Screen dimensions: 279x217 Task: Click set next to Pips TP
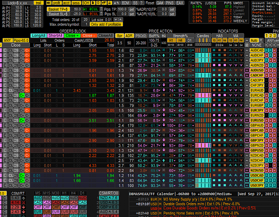pyautogui.click(x=132, y=9)
